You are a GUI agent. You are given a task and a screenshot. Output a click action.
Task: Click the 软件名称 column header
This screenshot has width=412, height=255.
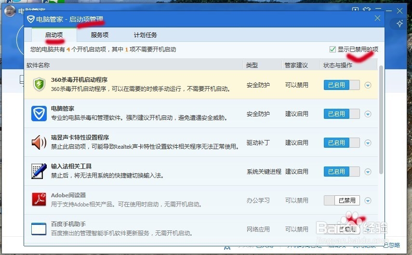coord(38,65)
